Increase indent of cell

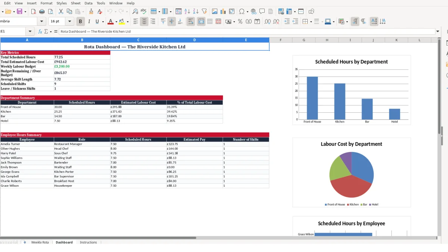(x=287, y=22)
